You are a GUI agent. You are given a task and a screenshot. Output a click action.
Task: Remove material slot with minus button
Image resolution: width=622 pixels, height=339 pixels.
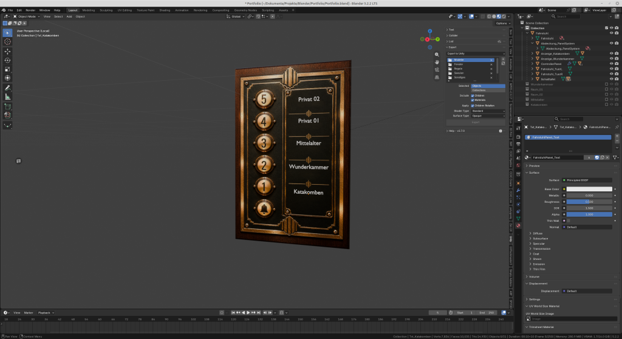(617, 141)
